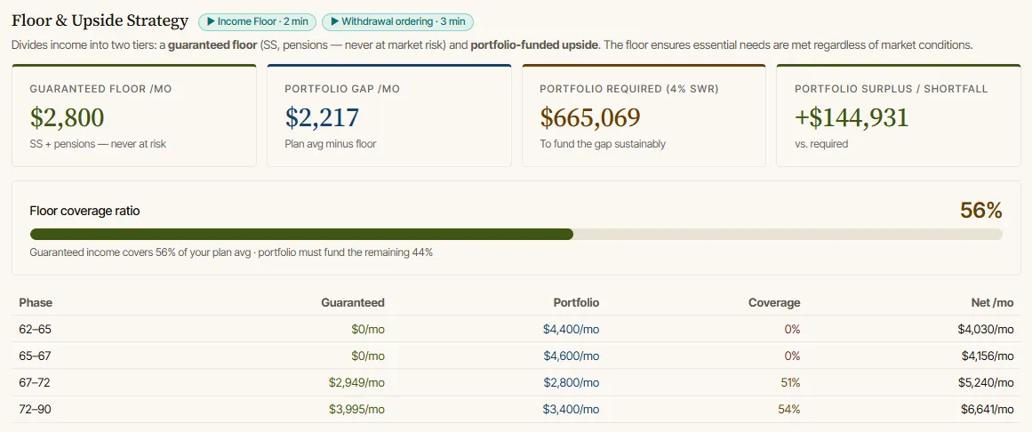Click the $3,995/mo guaranteed cell
This screenshot has width=1032, height=432.
point(356,410)
